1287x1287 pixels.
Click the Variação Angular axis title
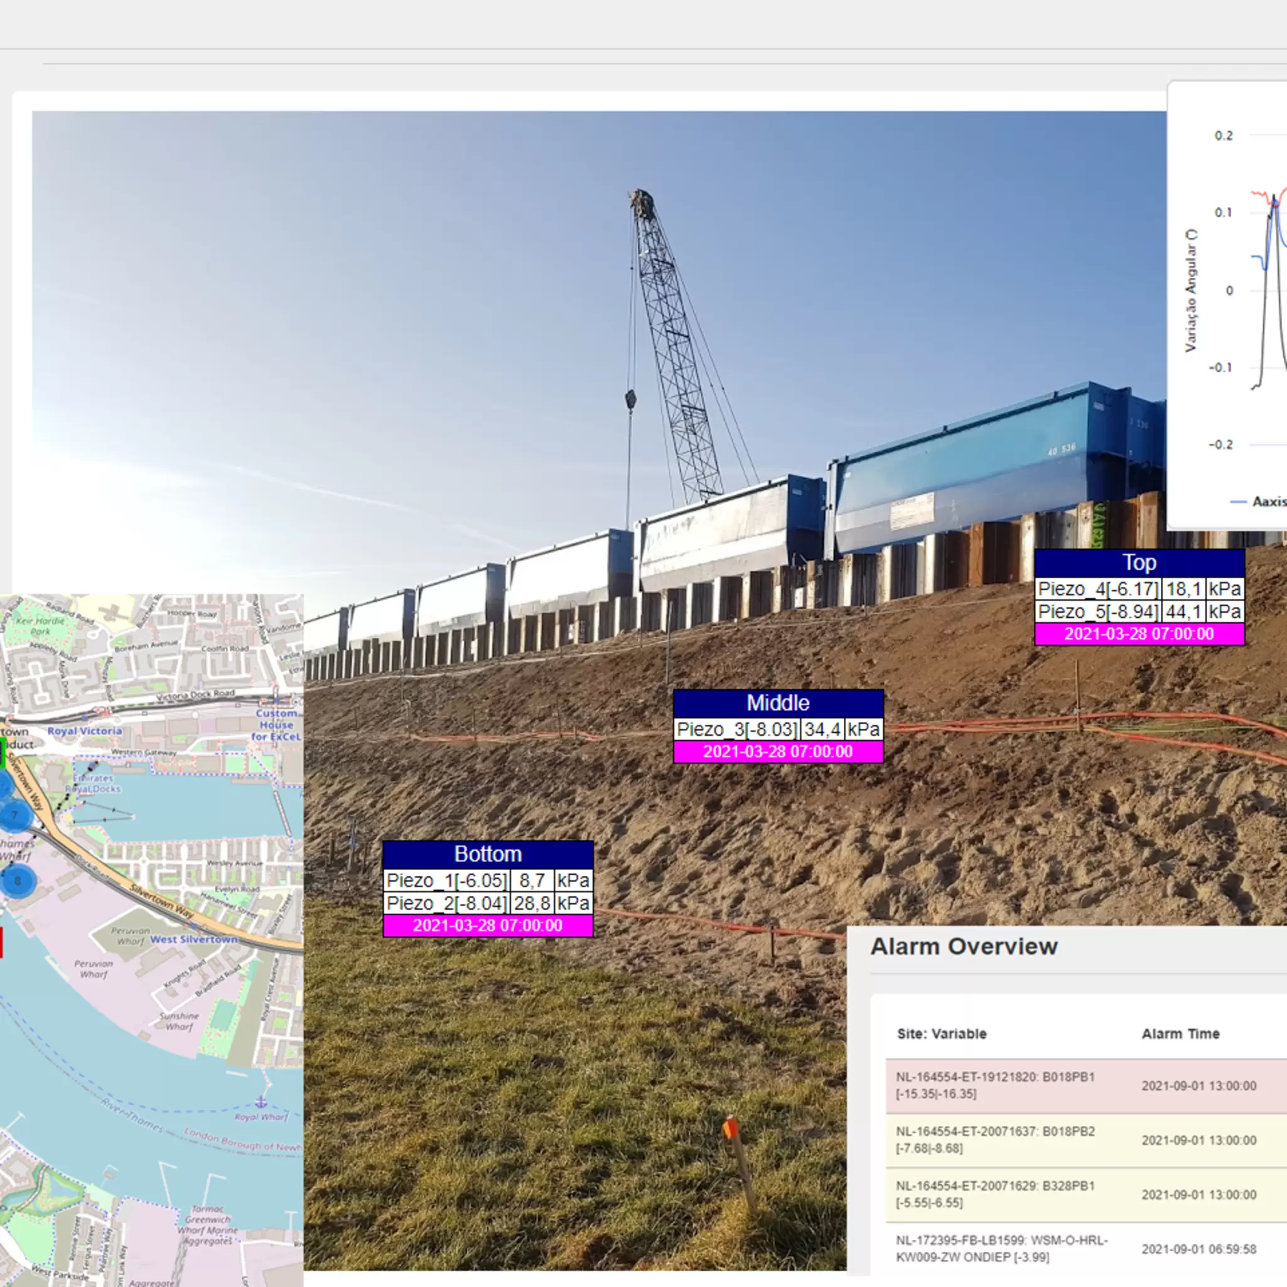point(1191,291)
